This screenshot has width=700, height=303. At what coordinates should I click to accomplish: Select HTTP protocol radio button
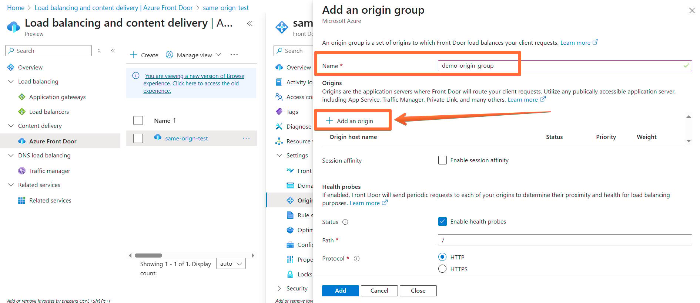click(x=442, y=257)
